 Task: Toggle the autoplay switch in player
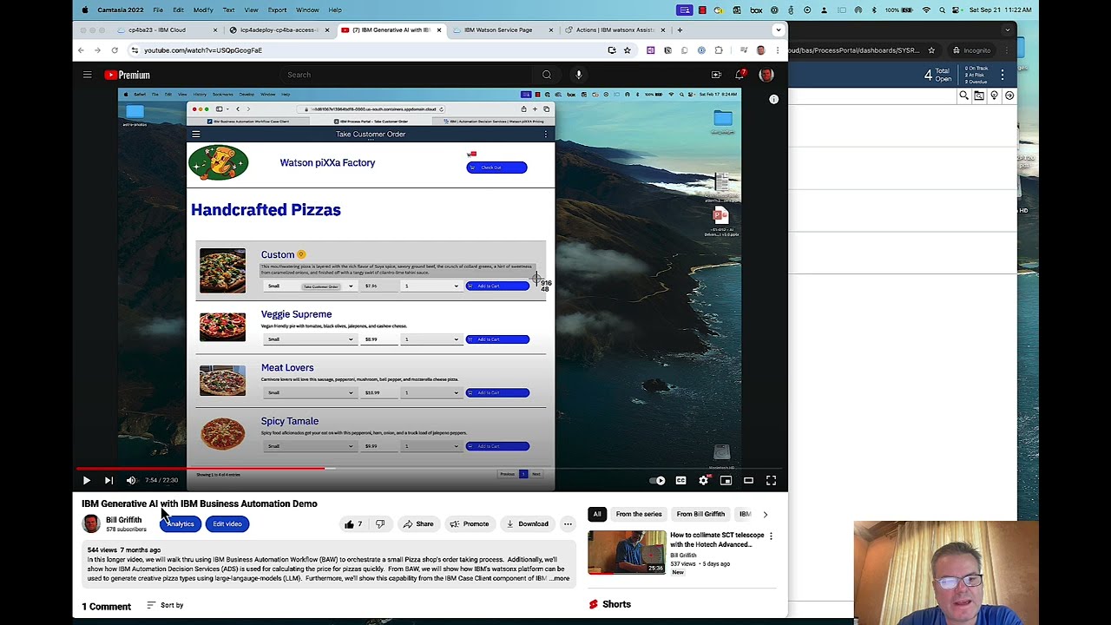[x=658, y=480]
